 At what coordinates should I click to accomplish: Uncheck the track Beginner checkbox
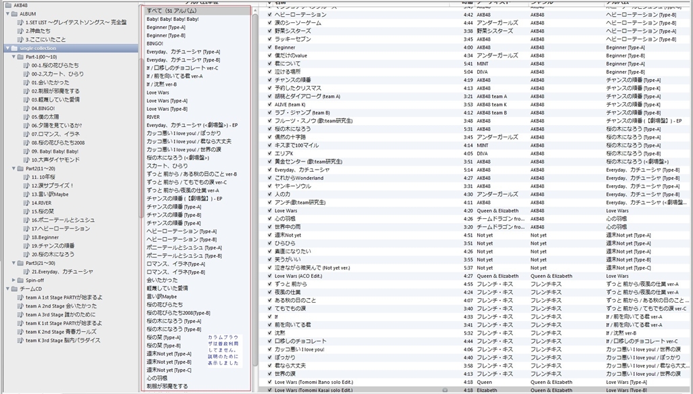tap(269, 47)
